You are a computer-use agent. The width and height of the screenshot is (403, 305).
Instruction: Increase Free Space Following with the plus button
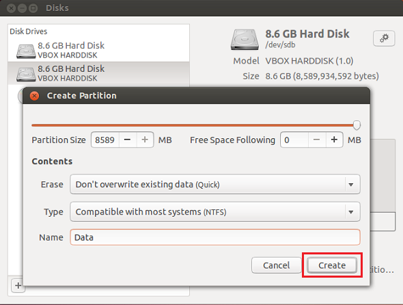click(334, 140)
